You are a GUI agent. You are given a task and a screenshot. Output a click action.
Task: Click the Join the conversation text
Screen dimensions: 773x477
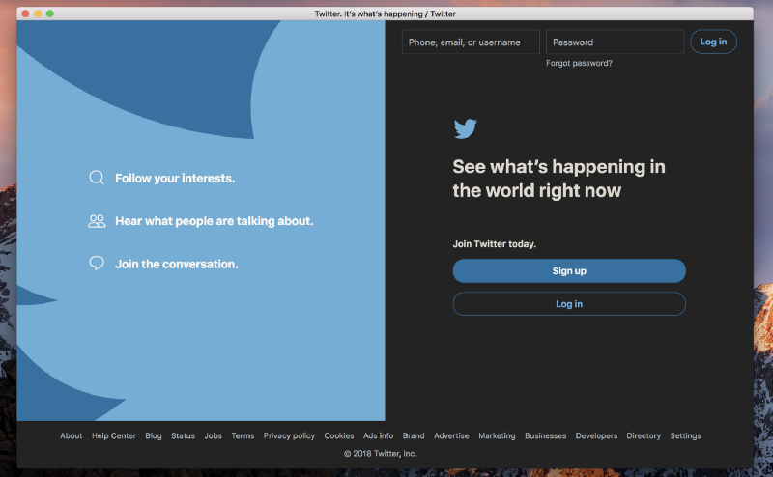(x=177, y=265)
